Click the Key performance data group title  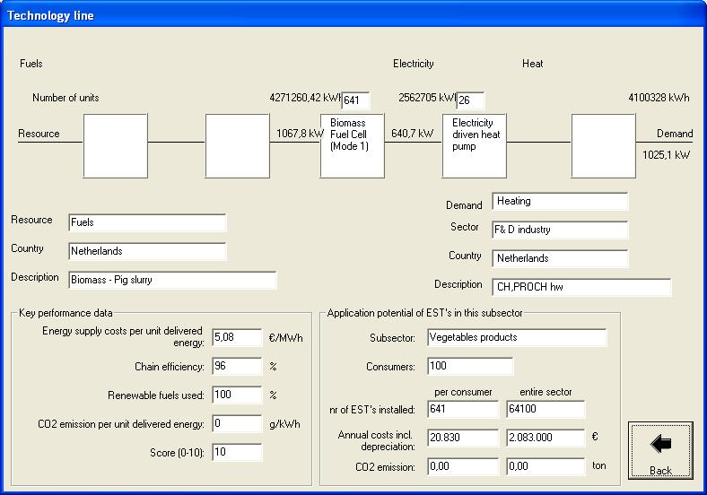(x=65, y=313)
